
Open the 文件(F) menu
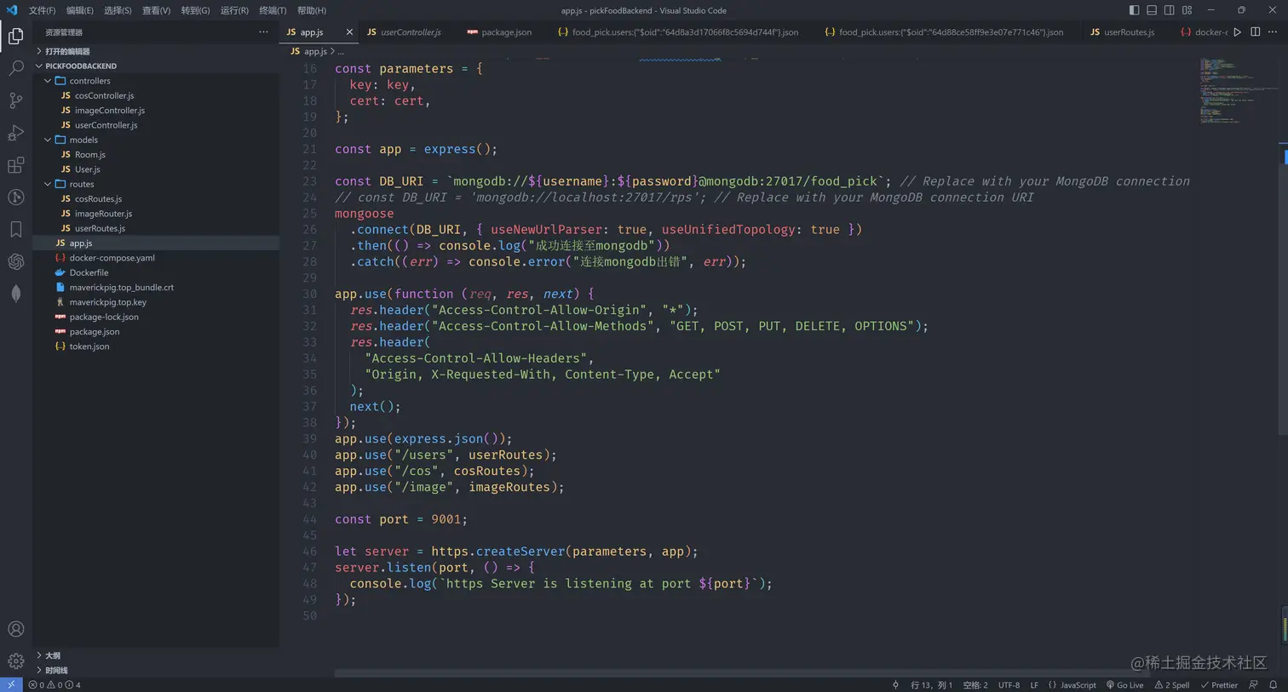[x=42, y=10]
